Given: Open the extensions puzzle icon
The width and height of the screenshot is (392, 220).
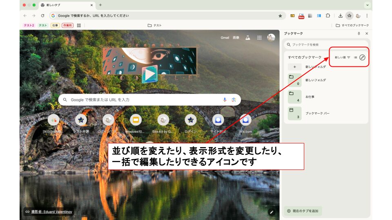Looking at the screenshot, I should [x=327, y=15].
